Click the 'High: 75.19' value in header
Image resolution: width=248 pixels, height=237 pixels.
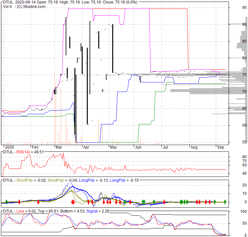[x=70, y=2]
